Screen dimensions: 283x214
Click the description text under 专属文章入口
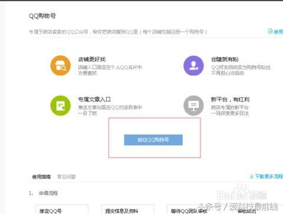click(110, 110)
